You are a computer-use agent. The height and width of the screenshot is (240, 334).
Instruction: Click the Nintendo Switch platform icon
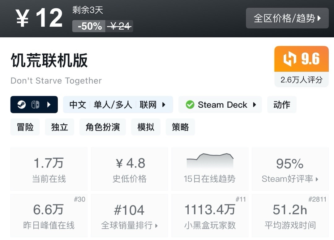pos(35,105)
